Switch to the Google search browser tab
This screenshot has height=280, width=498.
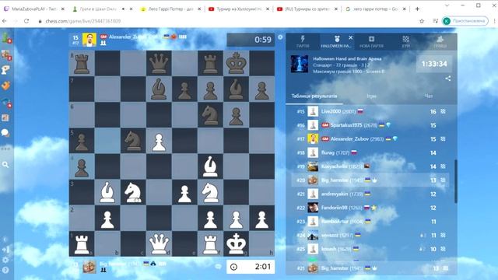[375, 9]
